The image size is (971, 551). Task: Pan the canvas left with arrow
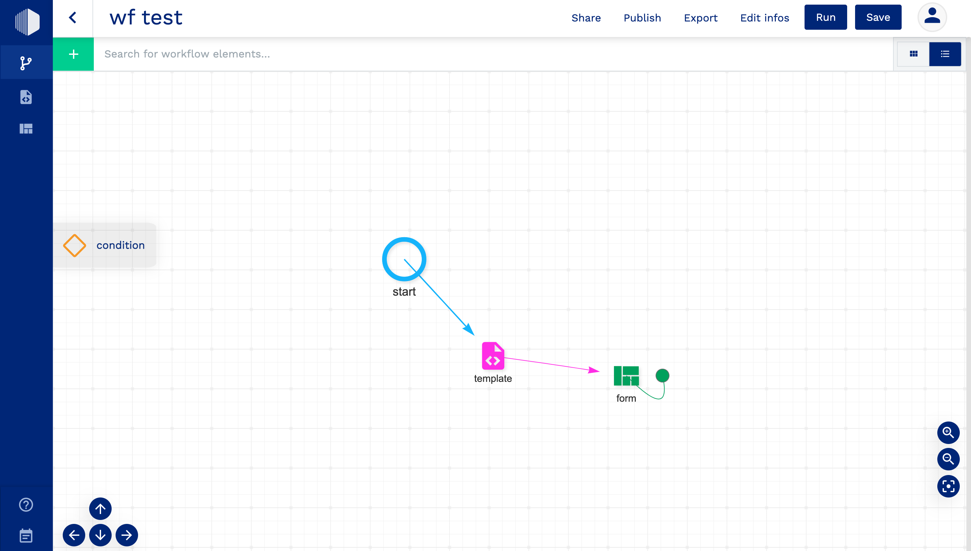[x=74, y=535]
